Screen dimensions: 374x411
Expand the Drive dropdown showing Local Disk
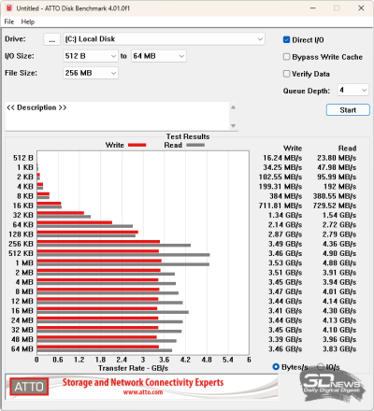click(164, 39)
